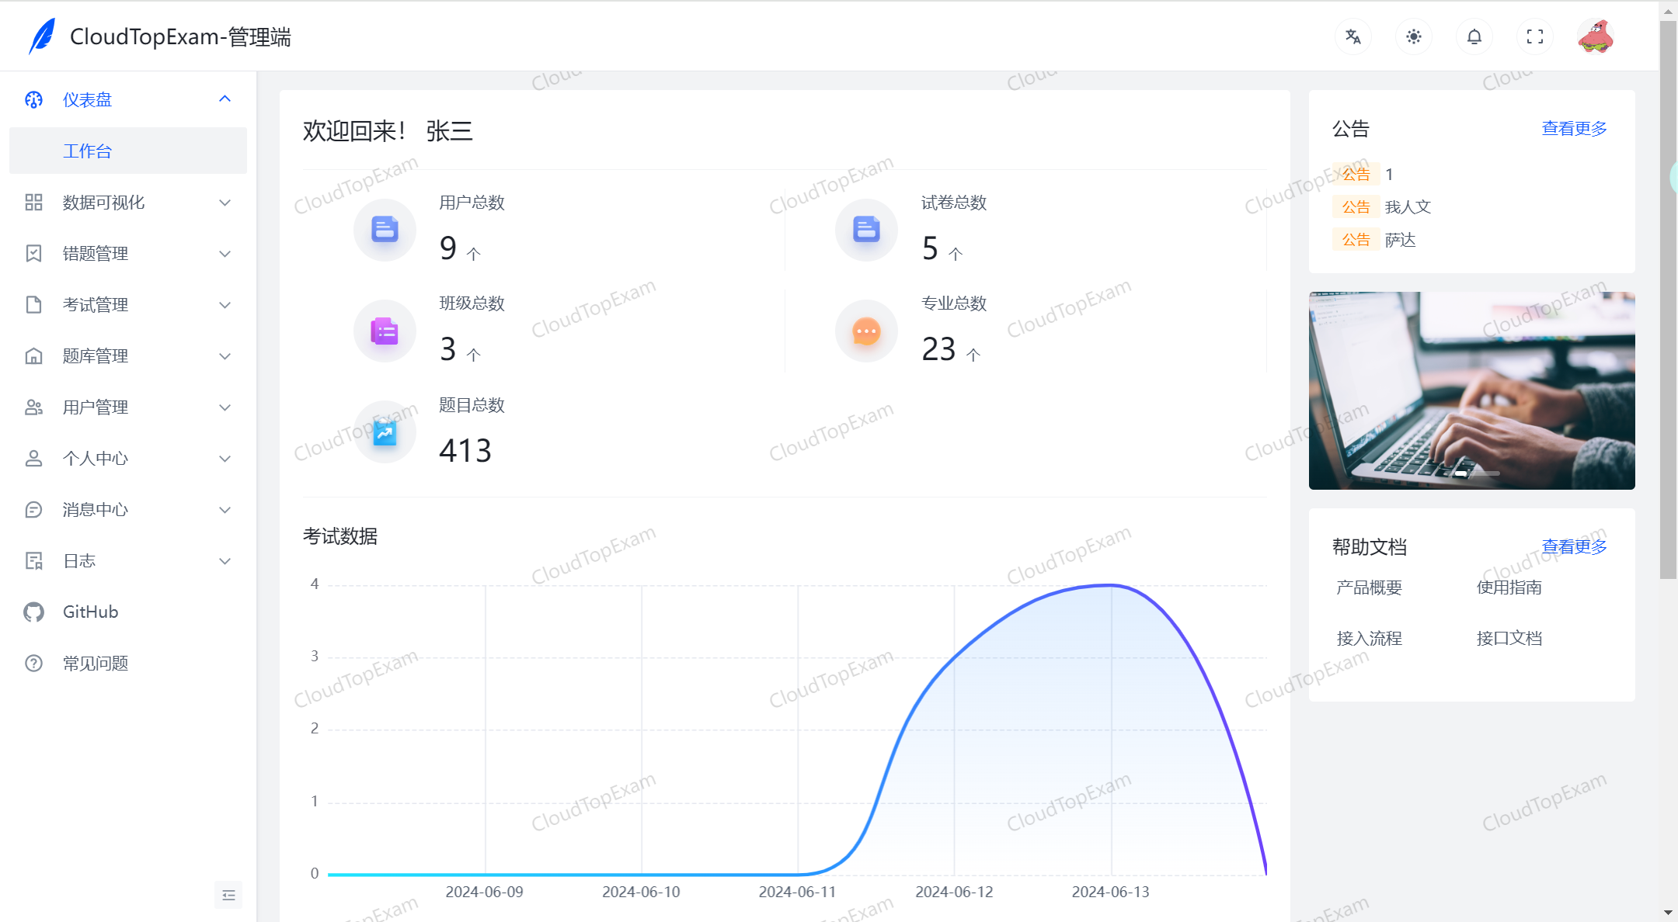Viewport: 1678px width, 922px height.
Task: Toggle the theme mode sun icon
Action: 1413,36
